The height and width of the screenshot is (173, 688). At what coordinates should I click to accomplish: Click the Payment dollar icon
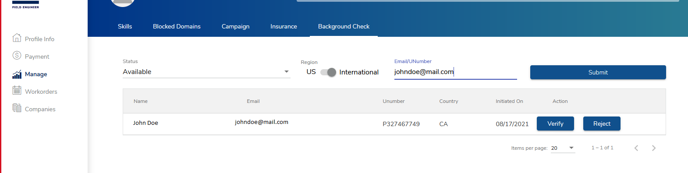tap(17, 55)
